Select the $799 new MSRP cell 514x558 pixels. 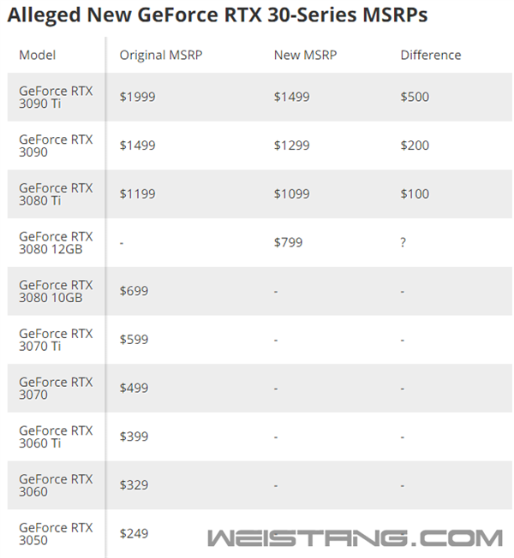[289, 242]
